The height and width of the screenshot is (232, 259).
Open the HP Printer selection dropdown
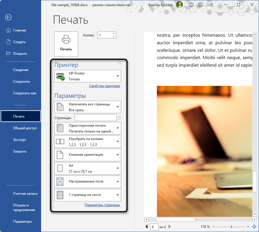(x=87, y=76)
